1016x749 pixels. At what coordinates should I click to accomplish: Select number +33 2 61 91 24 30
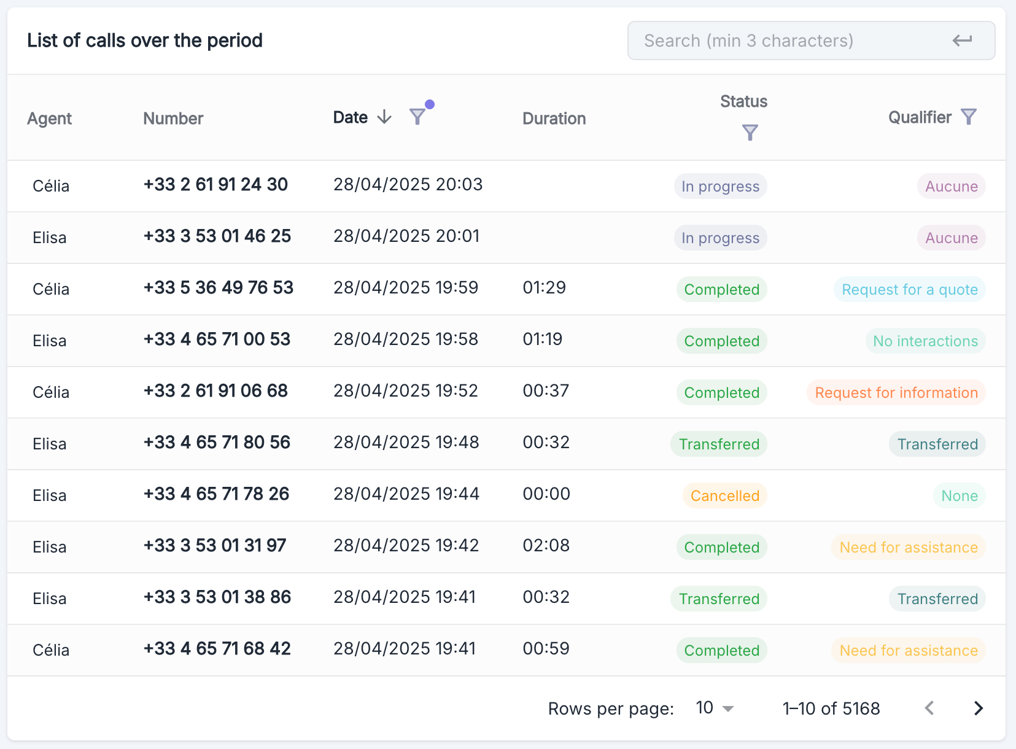(215, 184)
